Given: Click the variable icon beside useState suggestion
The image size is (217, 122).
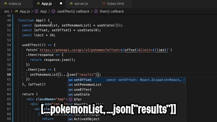Looking at the screenshot, I should (71, 95).
